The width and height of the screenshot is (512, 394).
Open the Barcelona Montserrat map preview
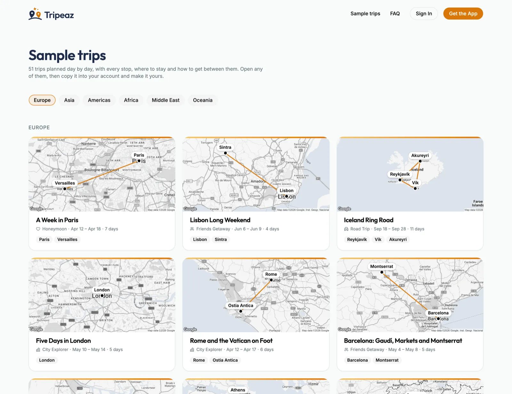(x=410, y=295)
